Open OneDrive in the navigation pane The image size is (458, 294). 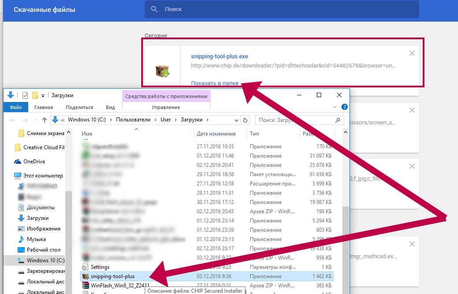coord(34,162)
